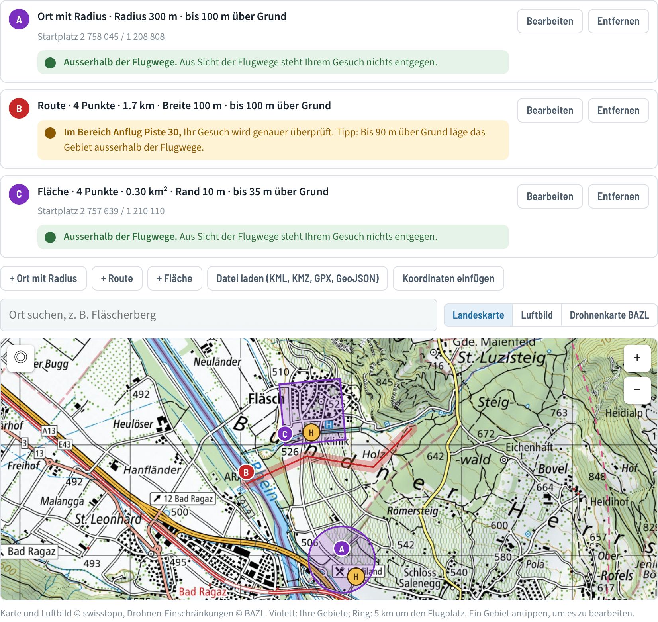
Task: Click the green Ausserhalb der Flugwege notice for entry A
Action: pyautogui.click(x=273, y=62)
